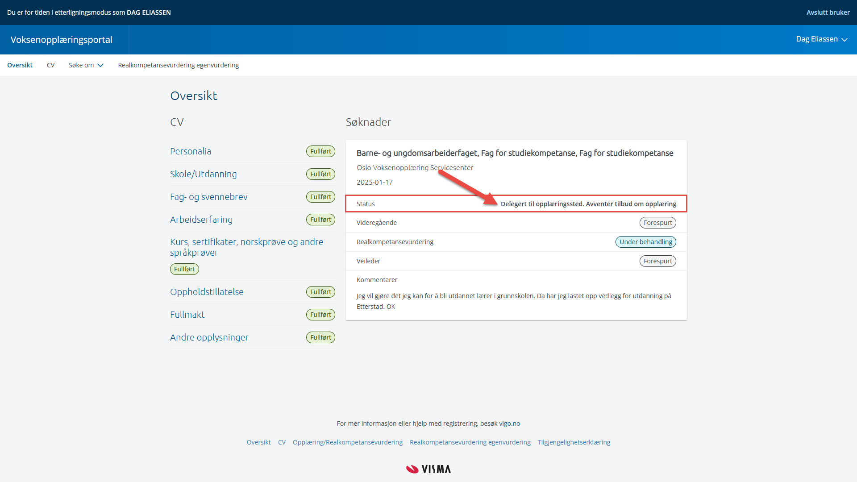Open Andre opplysninger CV section
This screenshot has height=482, width=857.
(209, 337)
